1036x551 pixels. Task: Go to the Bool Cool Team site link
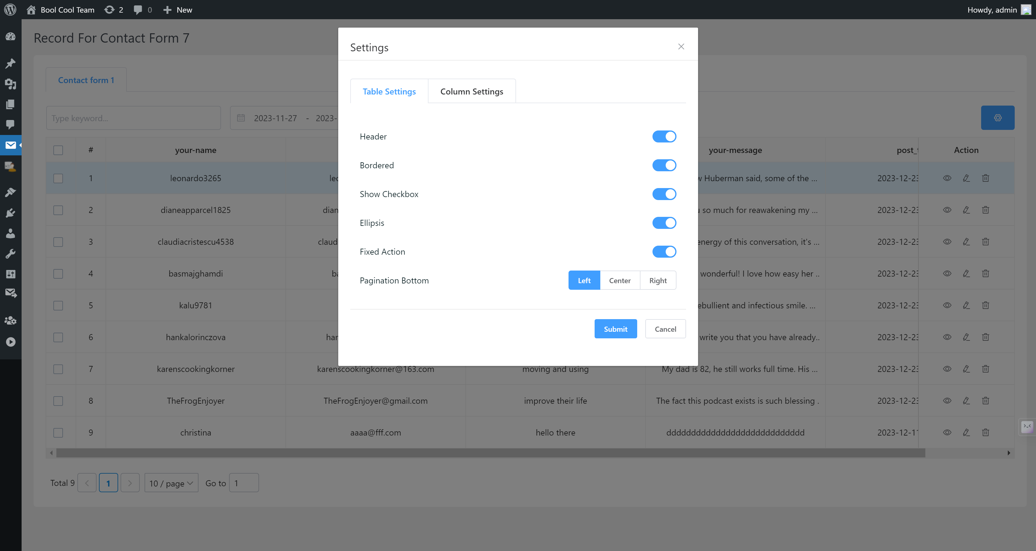[x=61, y=10]
